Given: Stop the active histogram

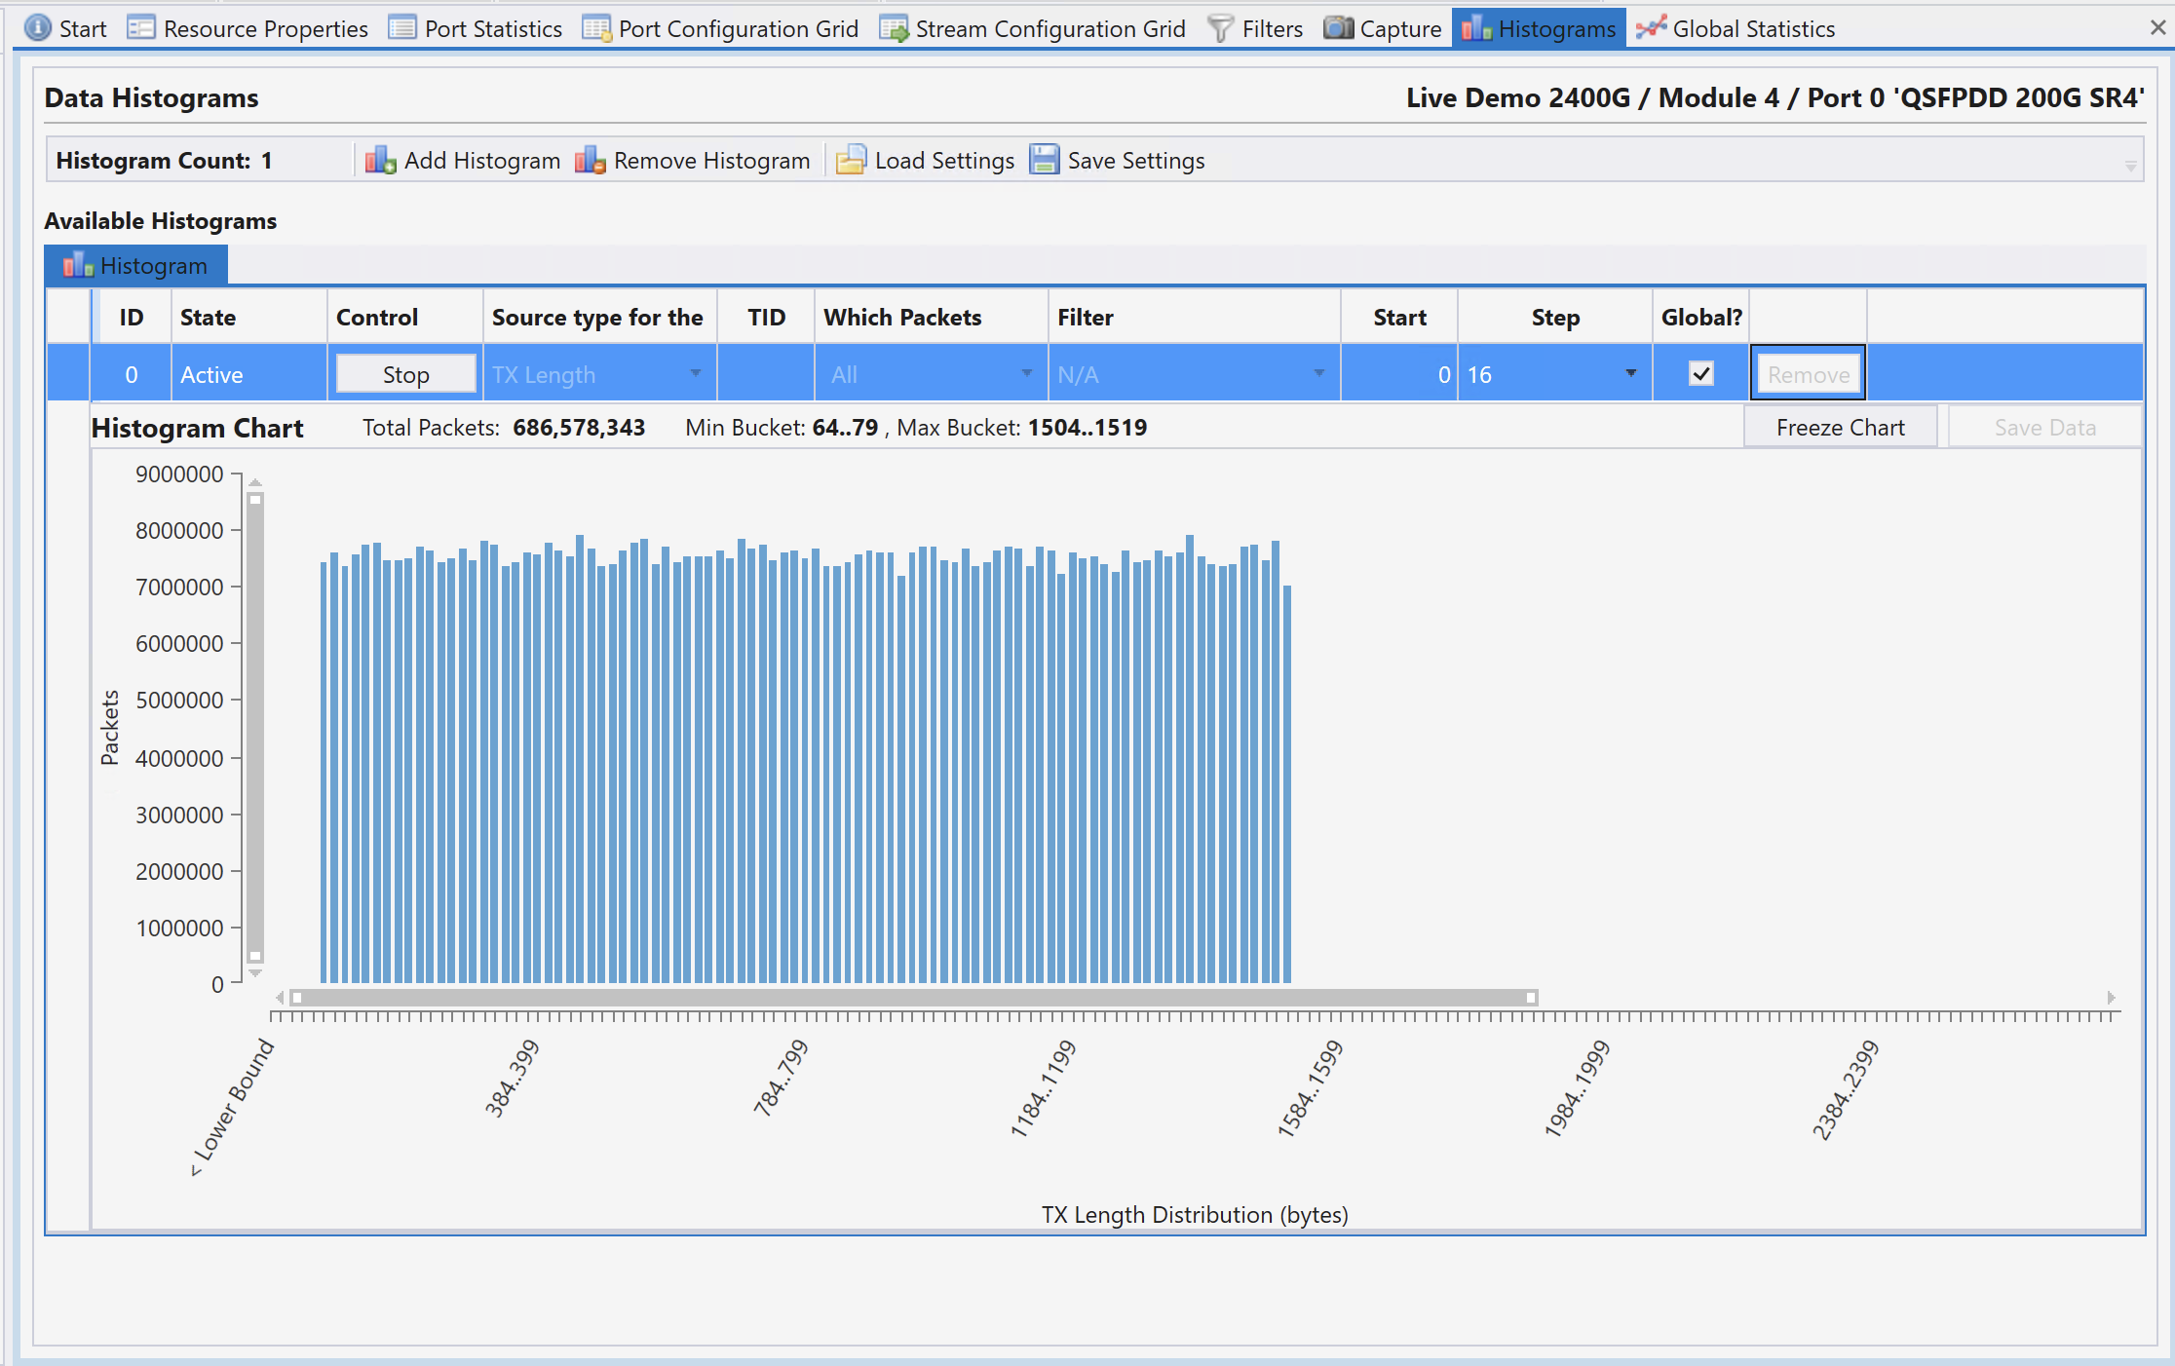Looking at the screenshot, I should pyautogui.click(x=405, y=374).
